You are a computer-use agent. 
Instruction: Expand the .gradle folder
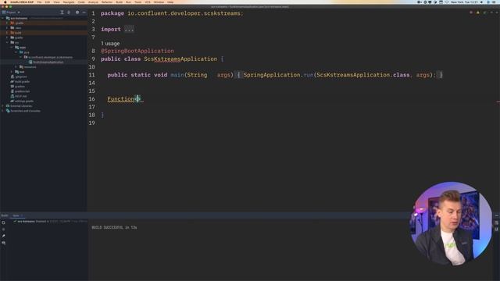coord(7,23)
